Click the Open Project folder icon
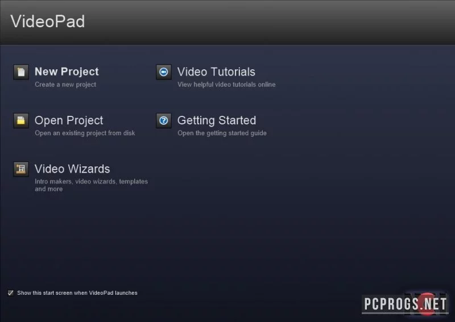 click(x=21, y=120)
